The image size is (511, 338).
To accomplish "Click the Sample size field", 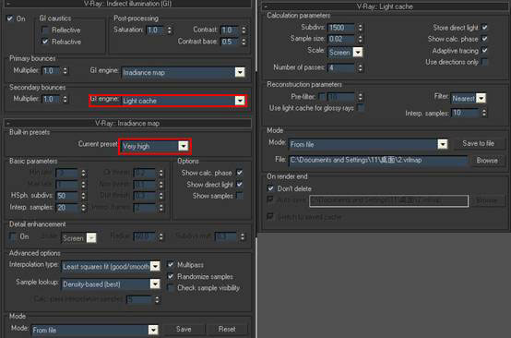I will coord(341,39).
